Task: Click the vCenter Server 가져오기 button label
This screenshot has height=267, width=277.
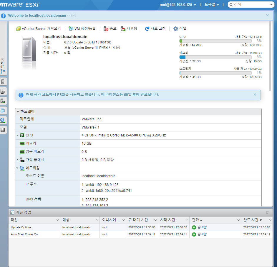Action: 41,29
